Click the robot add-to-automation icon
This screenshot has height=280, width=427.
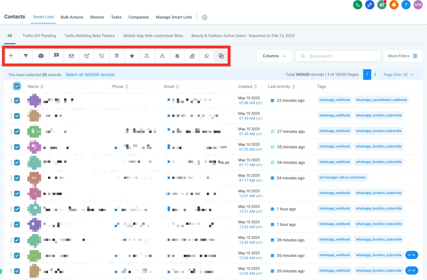[41, 56]
